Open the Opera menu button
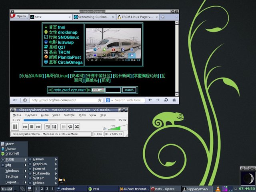256x192 pixels. click(x=19, y=16)
